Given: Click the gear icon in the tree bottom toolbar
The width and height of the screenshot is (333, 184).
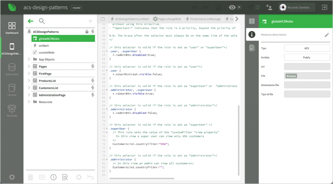Looking at the screenshot, I should 79,177.
